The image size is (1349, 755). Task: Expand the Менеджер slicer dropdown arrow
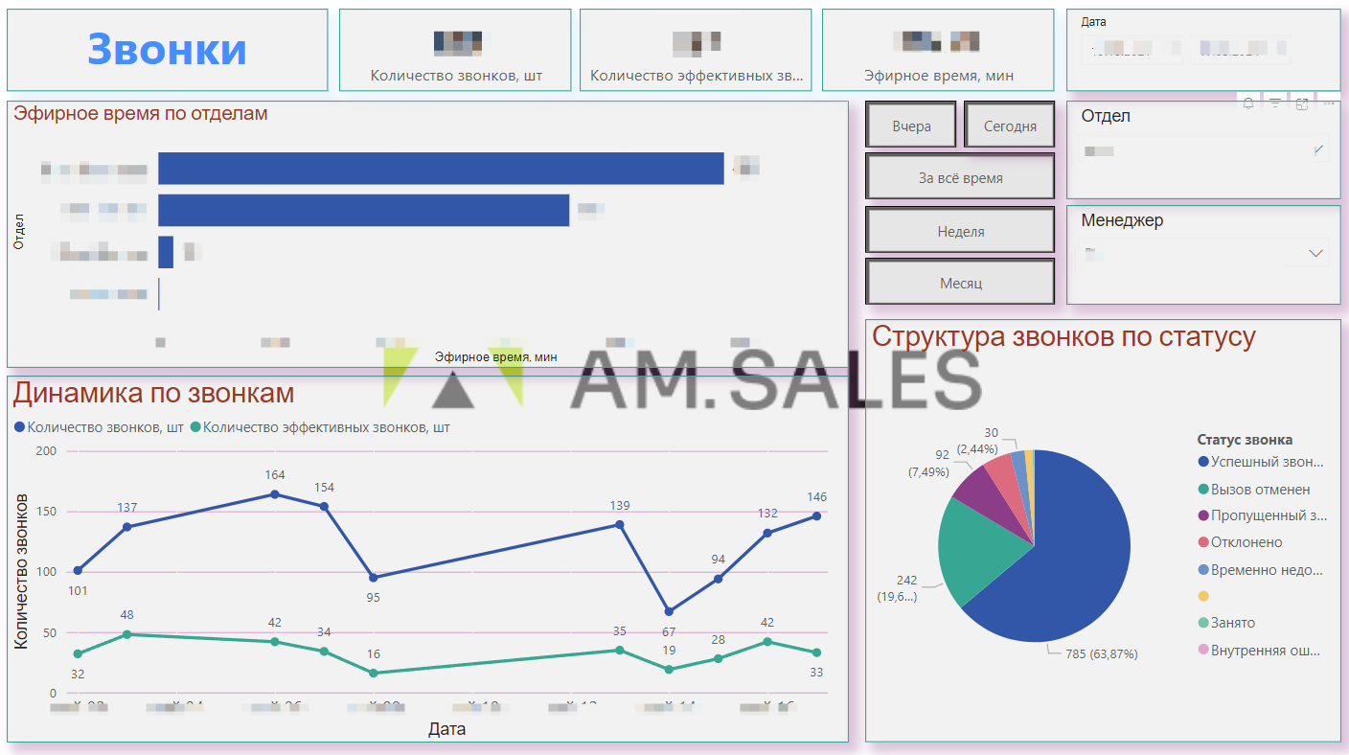coord(1315,253)
